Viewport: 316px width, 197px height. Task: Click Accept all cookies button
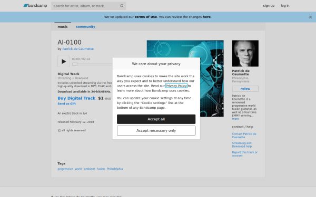tap(156, 119)
